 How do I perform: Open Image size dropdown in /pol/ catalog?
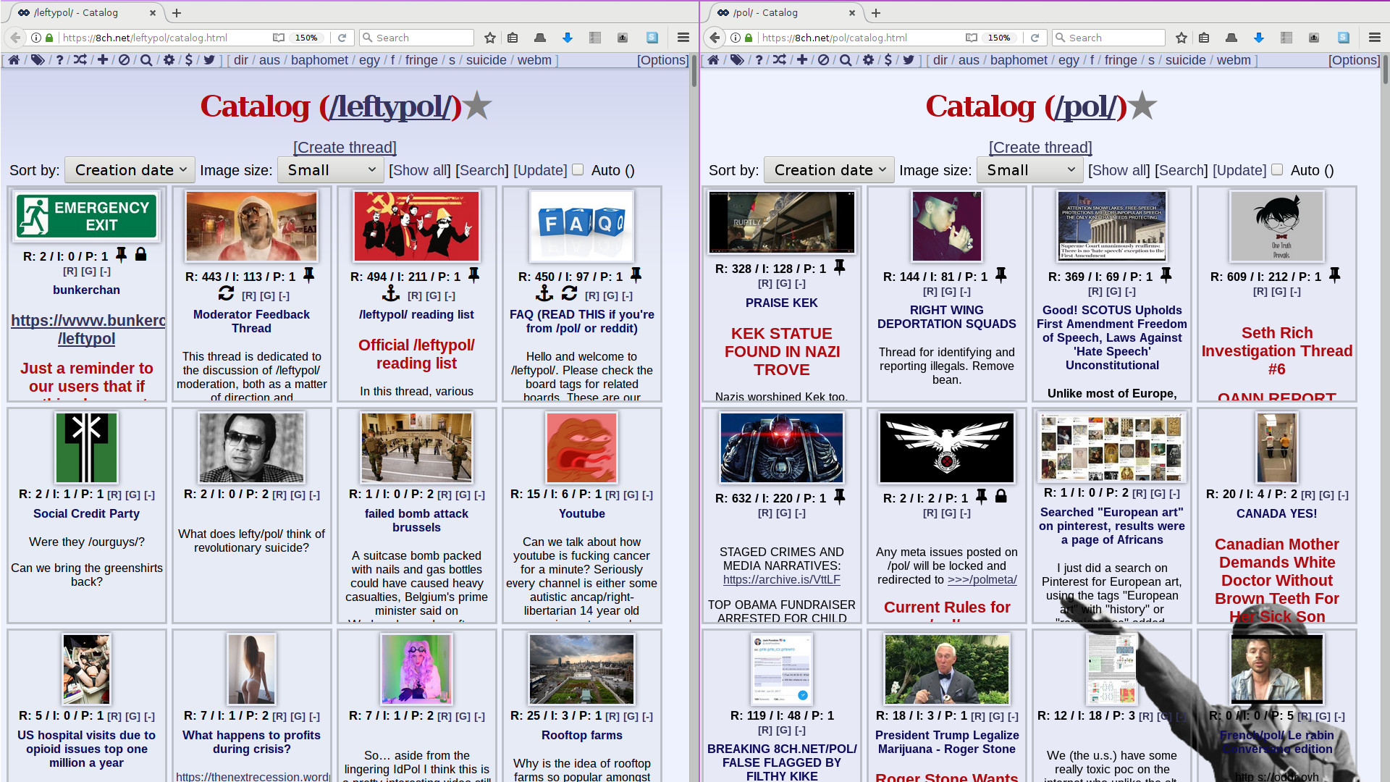[1029, 170]
